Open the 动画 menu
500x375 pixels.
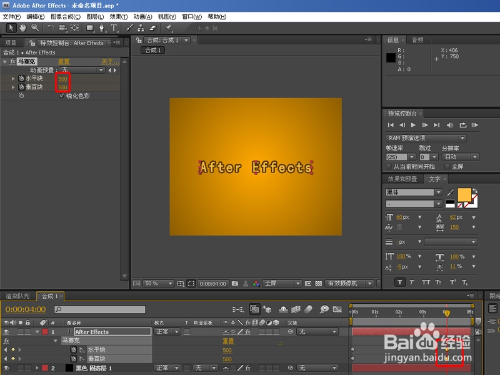[x=142, y=17]
